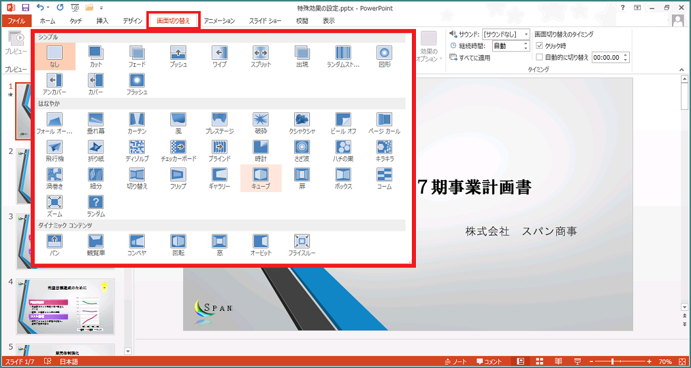Choose the ワイプ transition
691x368 pixels.
point(219,57)
